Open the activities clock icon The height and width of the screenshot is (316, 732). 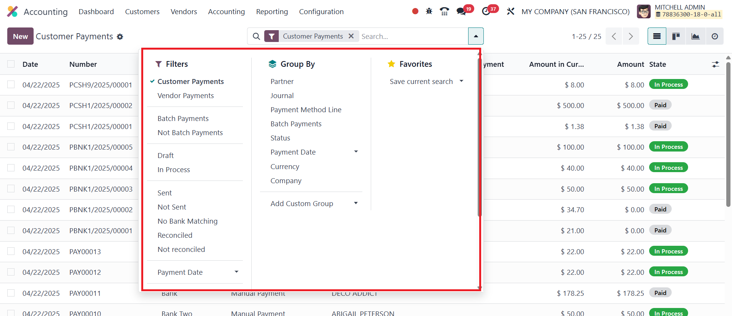pyautogui.click(x=486, y=11)
